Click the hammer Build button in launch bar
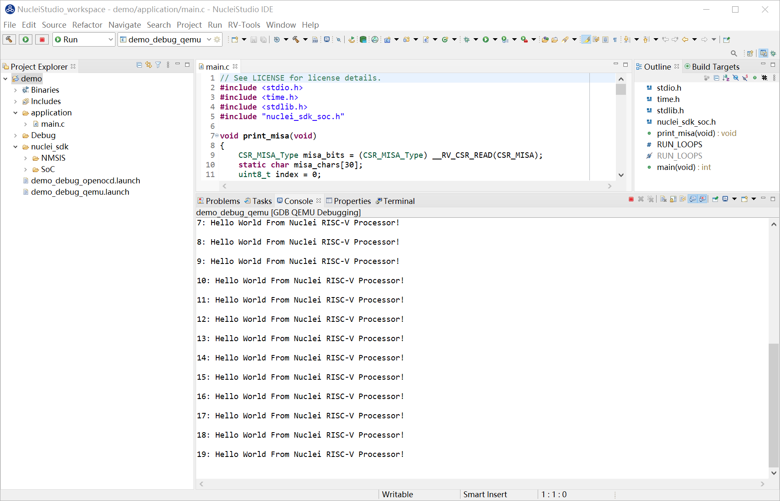 9,39
